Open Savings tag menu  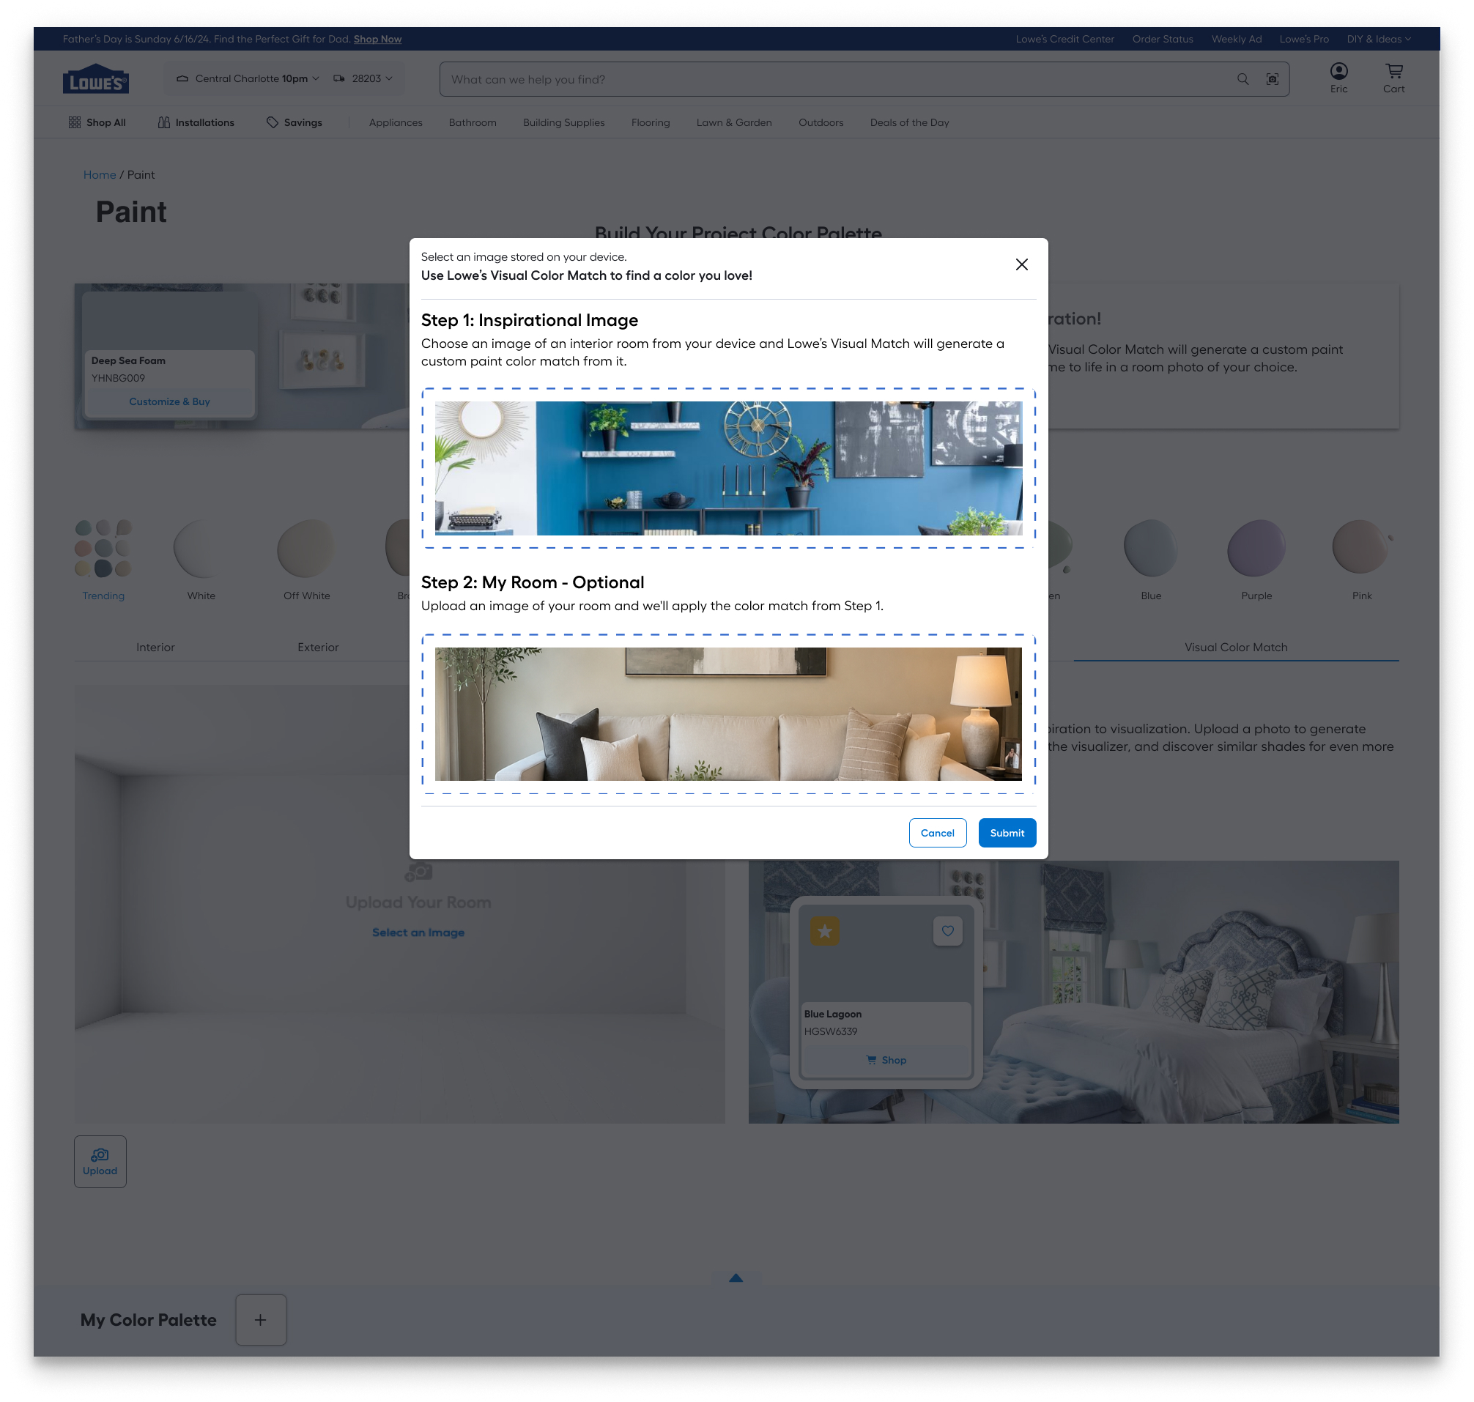click(295, 122)
